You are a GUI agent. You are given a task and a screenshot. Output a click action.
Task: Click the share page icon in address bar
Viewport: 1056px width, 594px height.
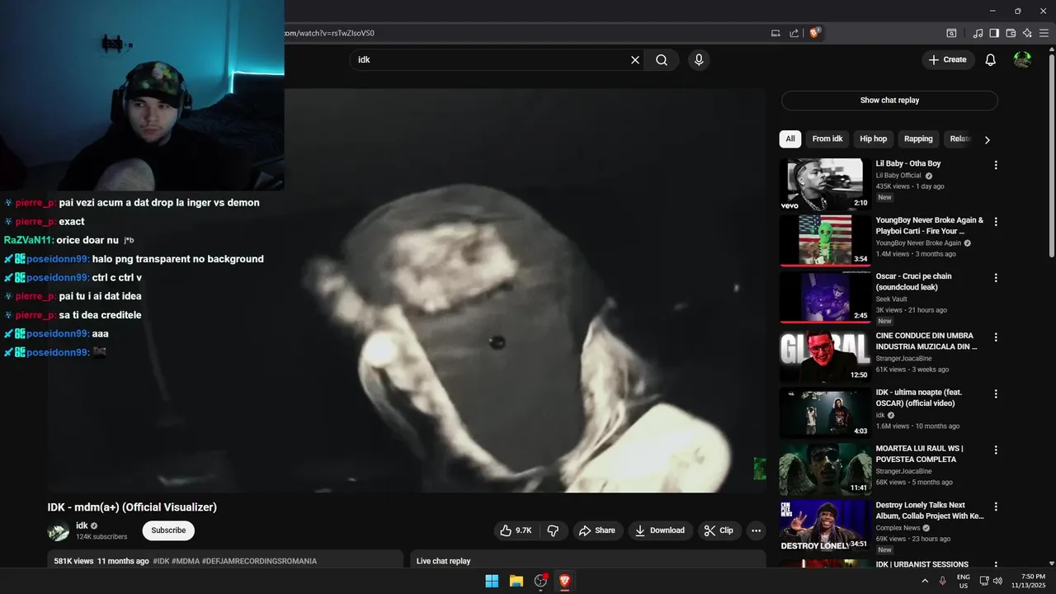pos(794,33)
